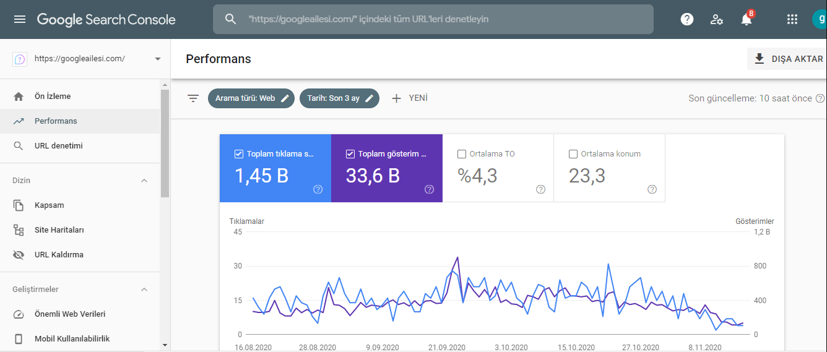
Task: Open Mobil Kullanılabilirlik report
Action: 80,339
